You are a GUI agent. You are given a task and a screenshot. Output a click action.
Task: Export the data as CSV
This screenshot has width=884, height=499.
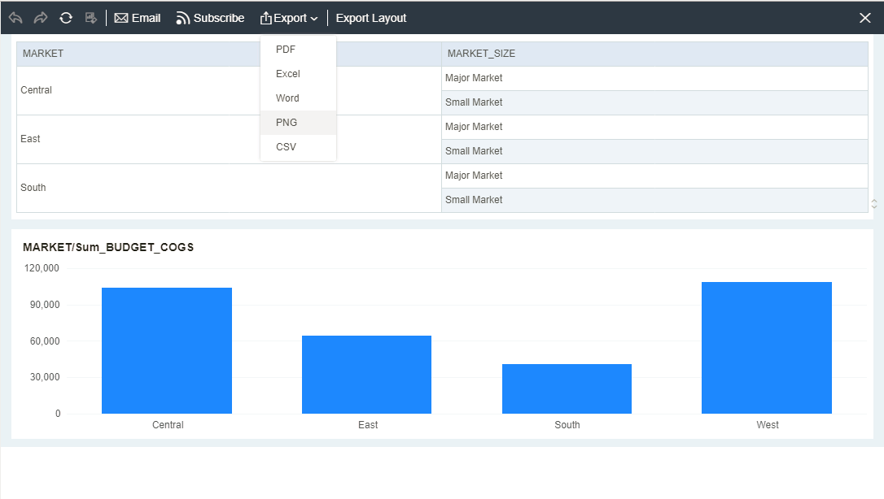tap(287, 147)
